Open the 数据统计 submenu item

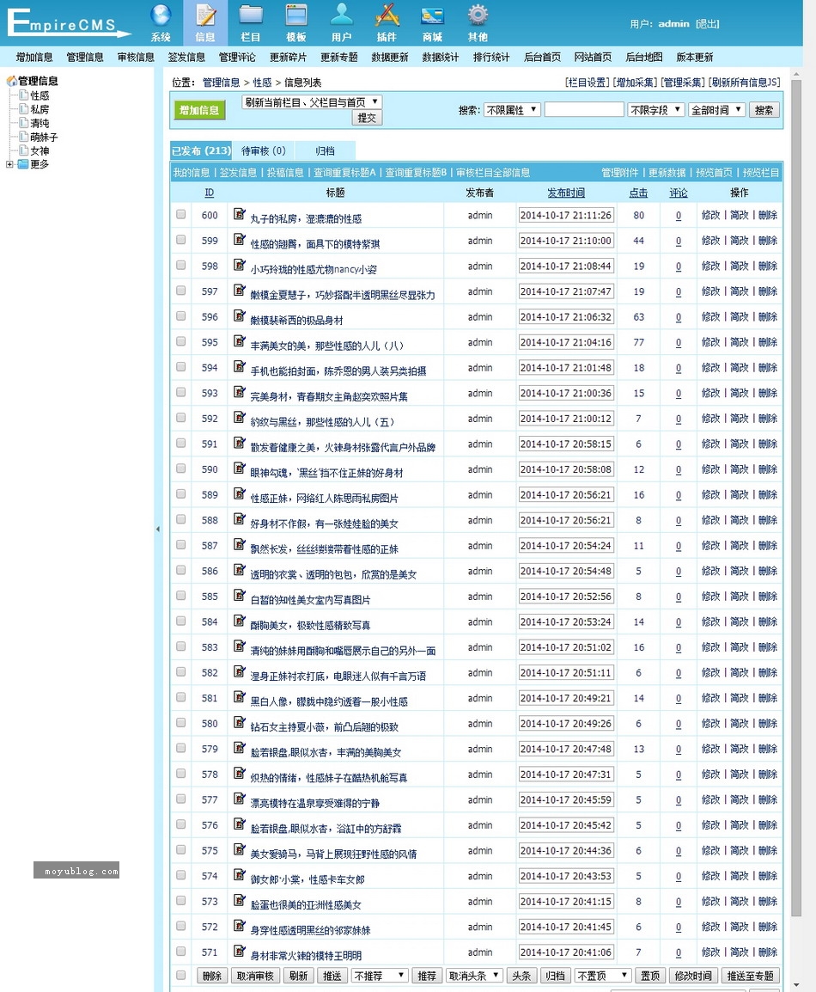coord(441,57)
